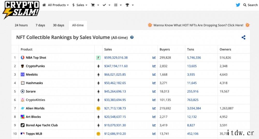Click the Meebits product logo
Image resolution: width=259 pixels, height=139 pixels.
tap(23, 75)
